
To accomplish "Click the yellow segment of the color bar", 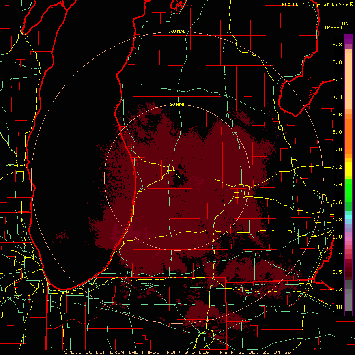I will [348, 169].
